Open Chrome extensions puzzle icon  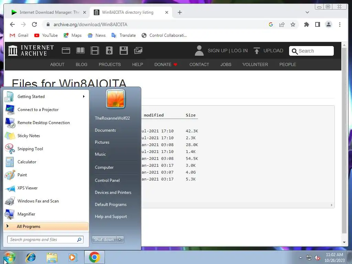[x=306, y=24]
